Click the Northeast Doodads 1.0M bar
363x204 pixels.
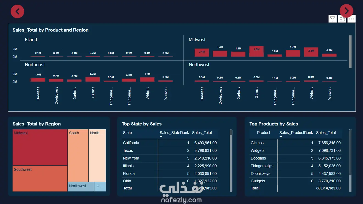coord(38,80)
